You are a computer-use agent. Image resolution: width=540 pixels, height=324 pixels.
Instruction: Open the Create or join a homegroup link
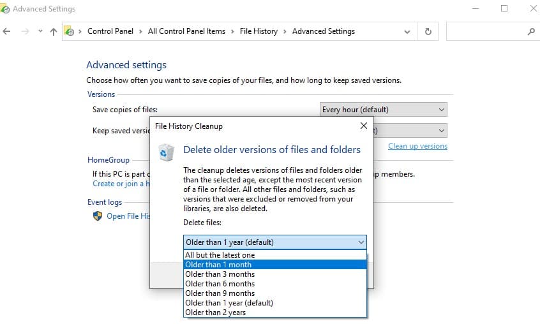(x=120, y=184)
